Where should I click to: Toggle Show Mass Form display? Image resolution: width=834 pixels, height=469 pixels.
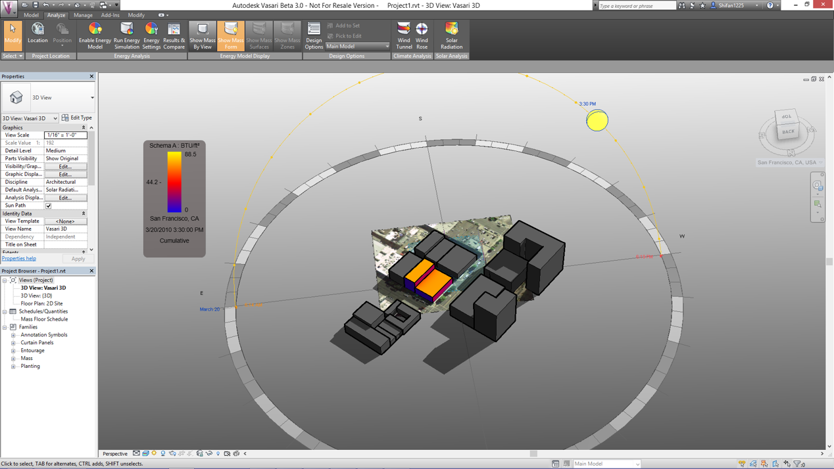[x=230, y=35]
